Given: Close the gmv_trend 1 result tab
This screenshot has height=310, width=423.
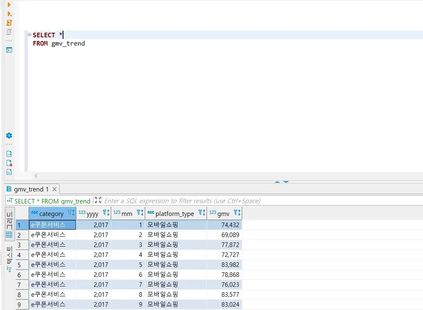Looking at the screenshot, I should (x=54, y=189).
